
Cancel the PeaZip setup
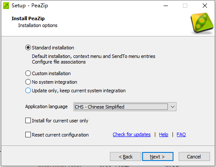tap(194, 157)
